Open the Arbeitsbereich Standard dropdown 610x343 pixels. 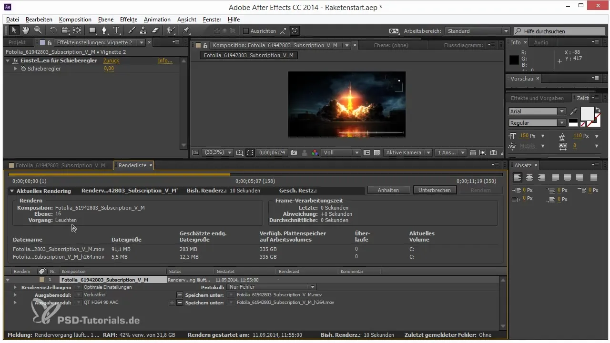coord(478,31)
